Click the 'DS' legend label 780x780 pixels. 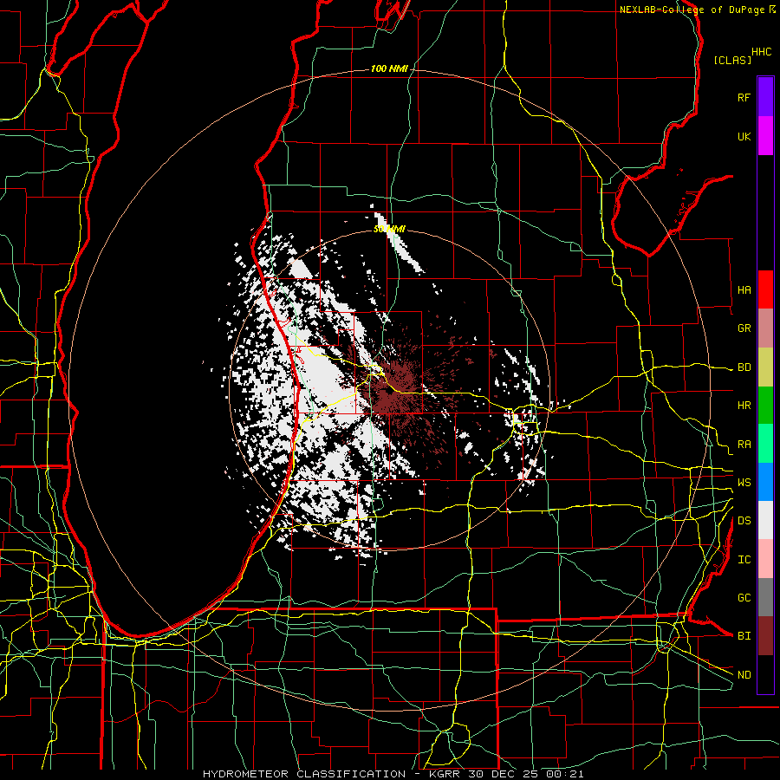click(744, 521)
